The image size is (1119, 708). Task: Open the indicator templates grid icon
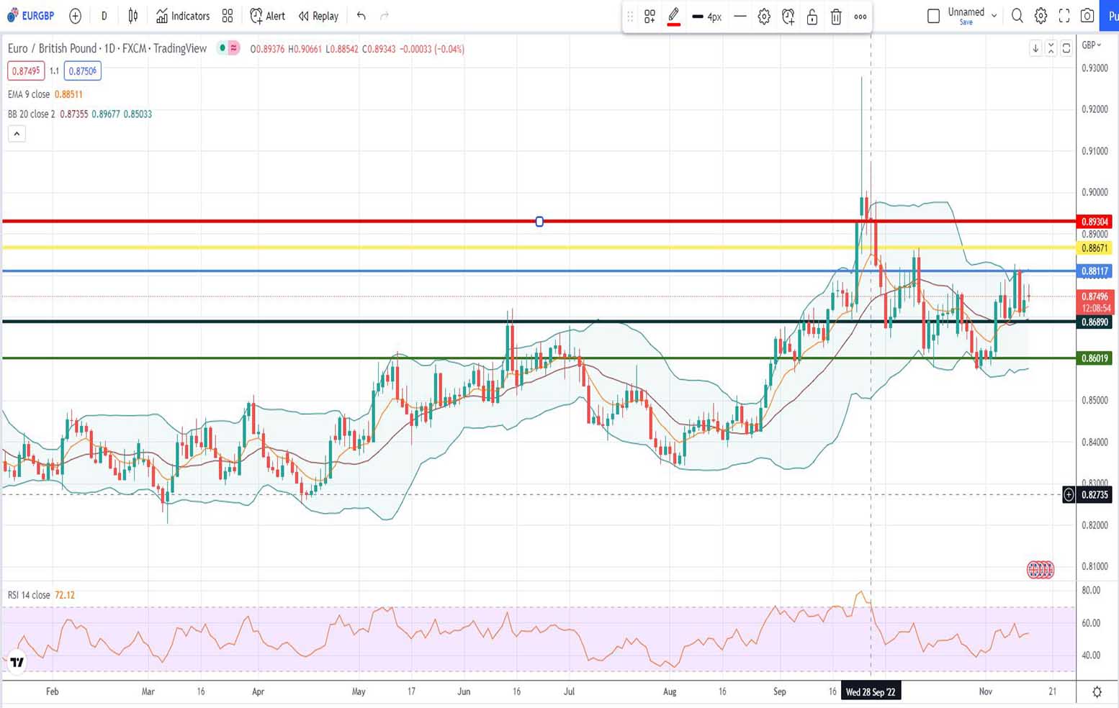click(x=228, y=16)
